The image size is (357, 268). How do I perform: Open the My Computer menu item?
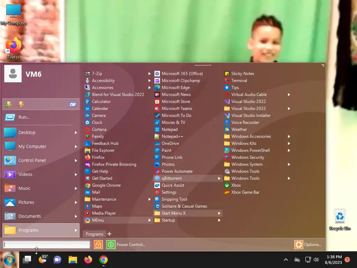[x=41, y=146]
